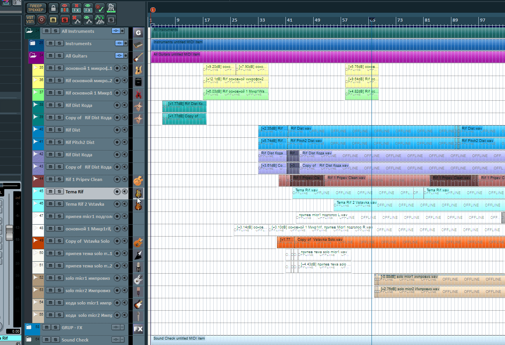505x345 pixels.
Task: Select track name Sound Check
Action: coord(75,340)
